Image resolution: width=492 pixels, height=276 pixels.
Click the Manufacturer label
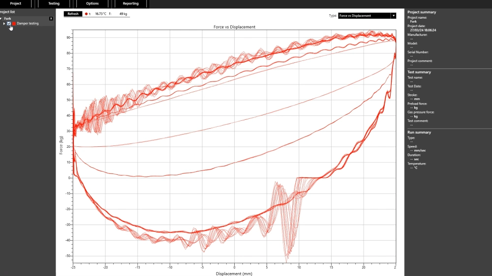tap(417, 35)
